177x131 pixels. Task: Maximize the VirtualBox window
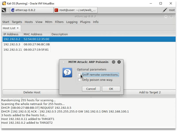click(x=161, y=3)
